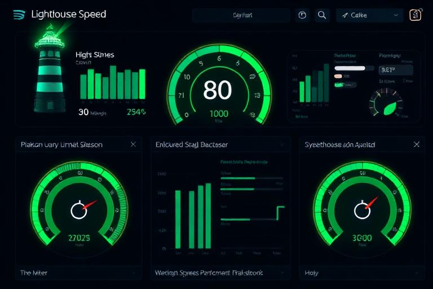
Task: Click the green leaf in the small gauge
Action: pyautogui.click(x=390, y=108)
